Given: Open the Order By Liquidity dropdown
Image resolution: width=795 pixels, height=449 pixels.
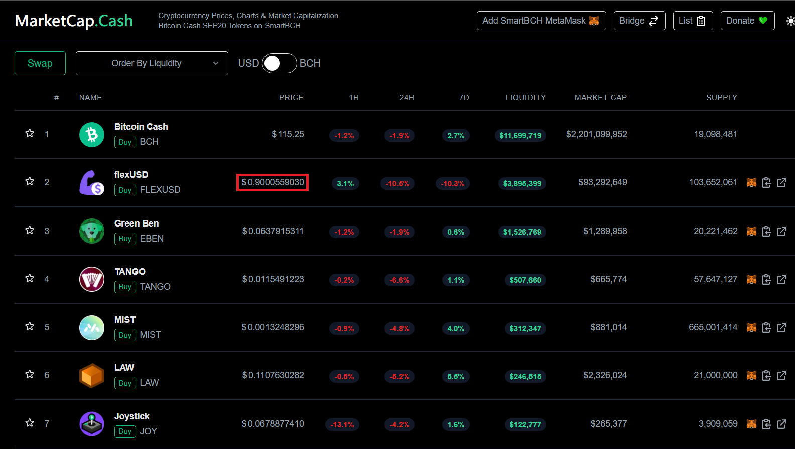Looking at the screenshot, I should (x=152, y=63).
